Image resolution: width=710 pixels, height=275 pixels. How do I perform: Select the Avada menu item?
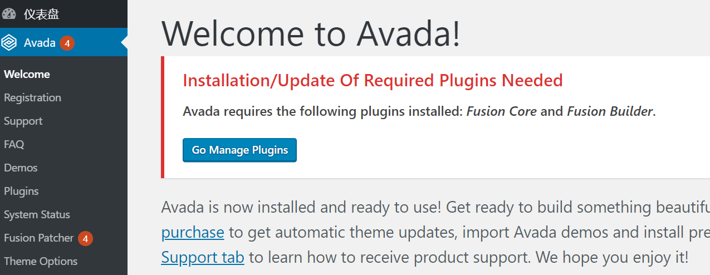point(40,43)
